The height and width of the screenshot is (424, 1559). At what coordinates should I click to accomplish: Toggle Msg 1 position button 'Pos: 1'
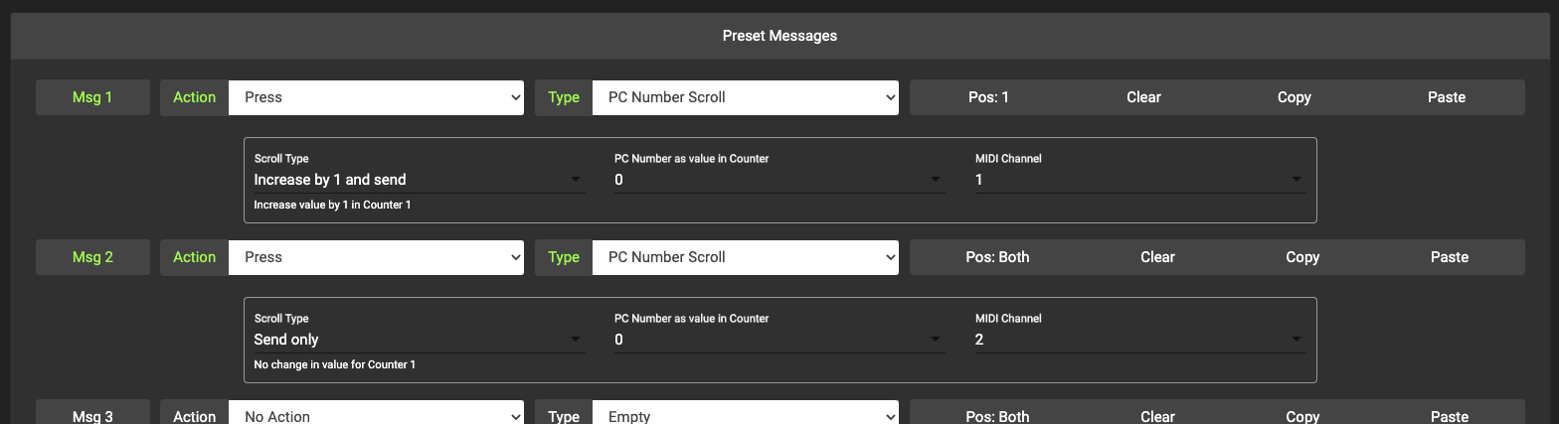click(988, 97)
